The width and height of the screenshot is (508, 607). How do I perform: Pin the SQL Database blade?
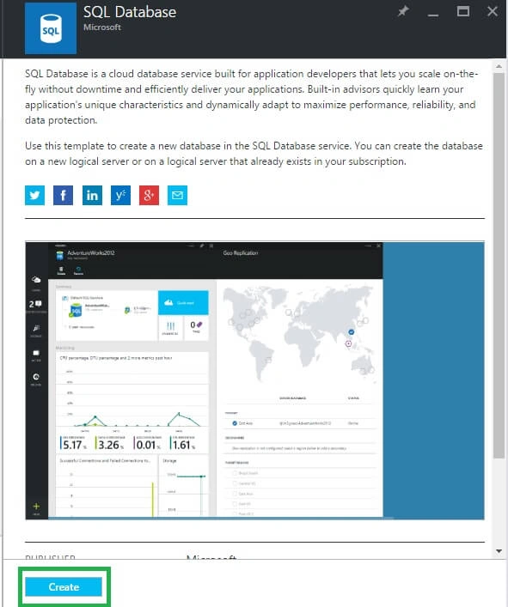click(x=403, y=11)
